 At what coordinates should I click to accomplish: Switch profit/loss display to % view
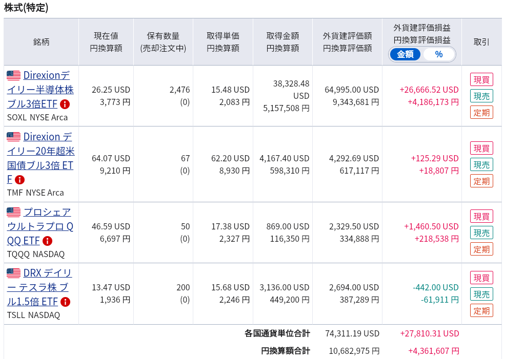(439, 54)
